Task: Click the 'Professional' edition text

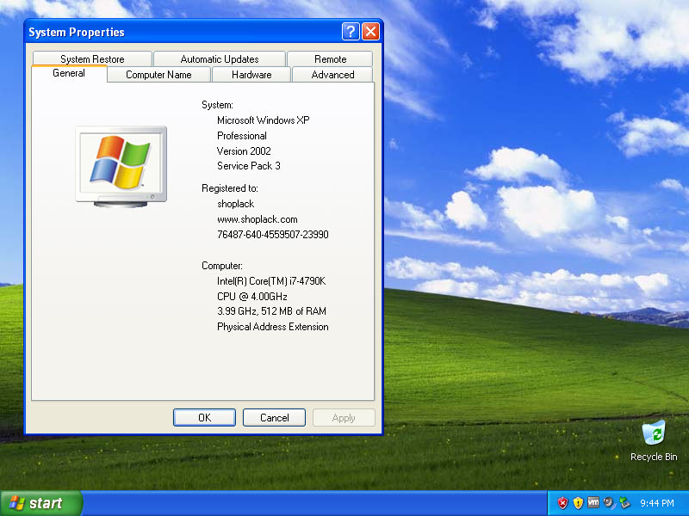Action: 242,136
